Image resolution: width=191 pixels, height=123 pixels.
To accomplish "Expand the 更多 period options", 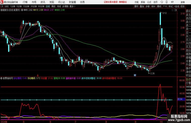I will tap(72, 6).
